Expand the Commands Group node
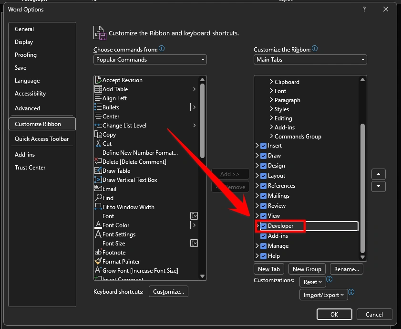The width and height of the screenshot is (401, 329). 271,136
